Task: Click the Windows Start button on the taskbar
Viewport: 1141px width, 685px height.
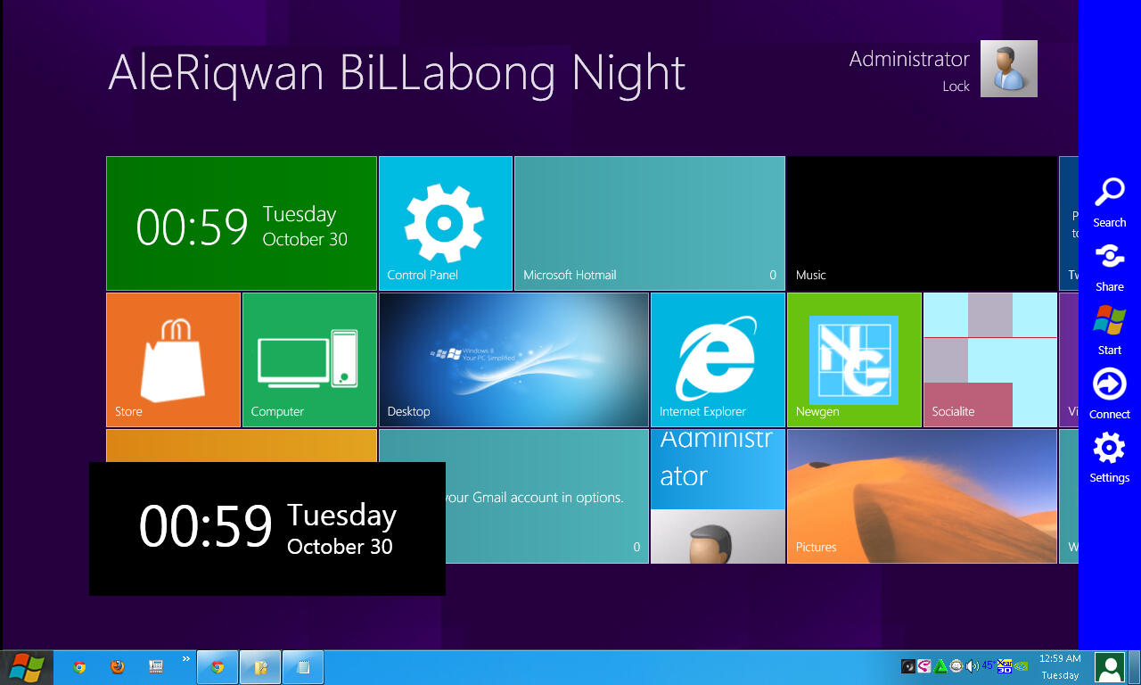Action: (x=27, y=667)
